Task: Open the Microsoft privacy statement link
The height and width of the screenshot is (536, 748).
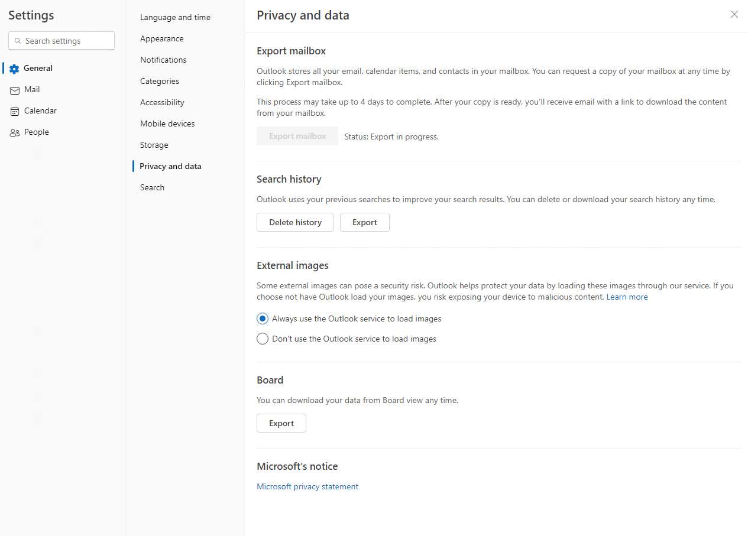Action: click(307, 486)
